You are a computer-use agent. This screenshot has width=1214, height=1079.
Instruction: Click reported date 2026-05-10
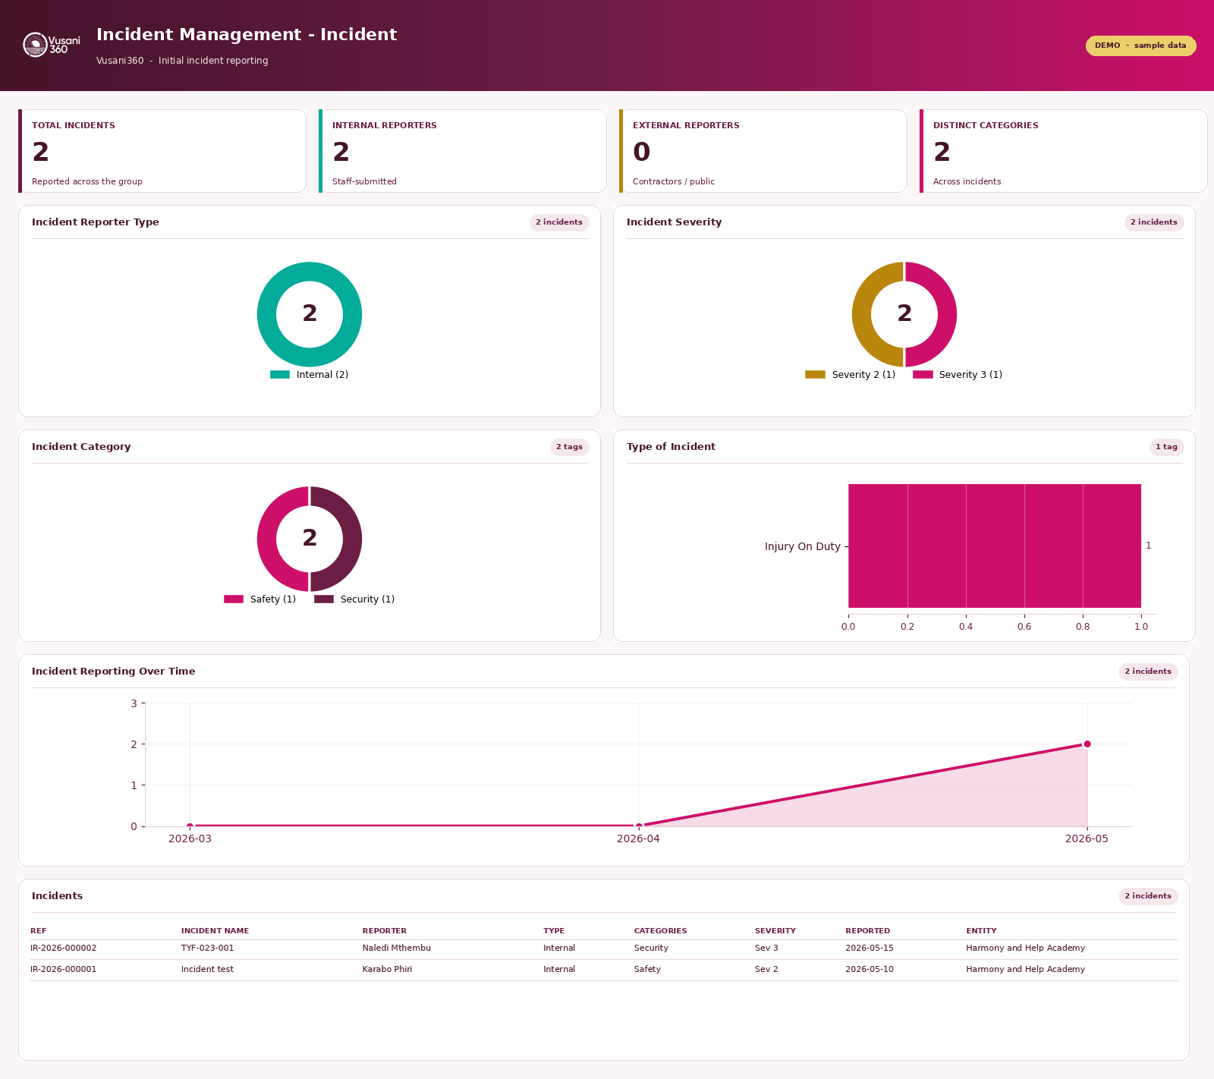tap(870, 969)
